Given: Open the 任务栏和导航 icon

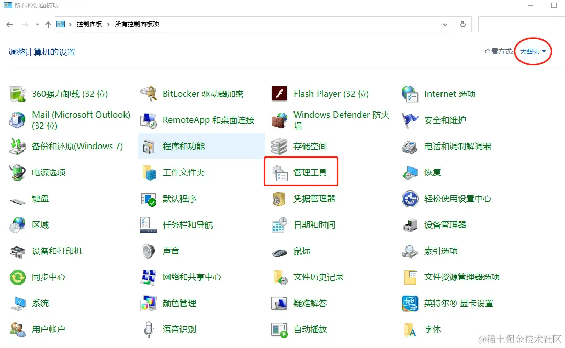Looking at the screenshot, I should (149, 224).
